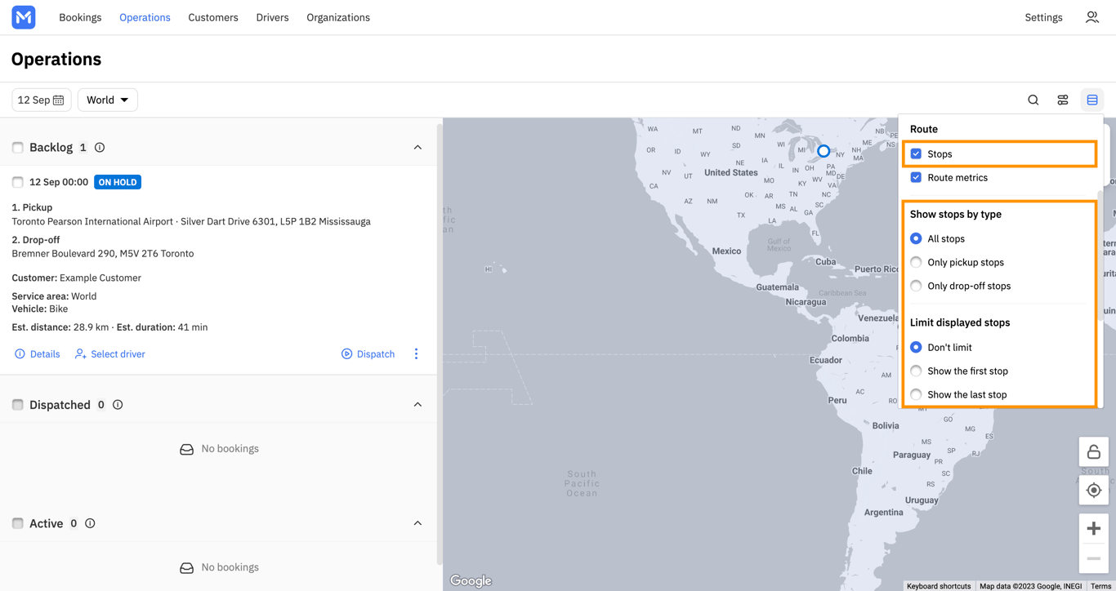Open the 12 Sep date picker

point(42,100)
